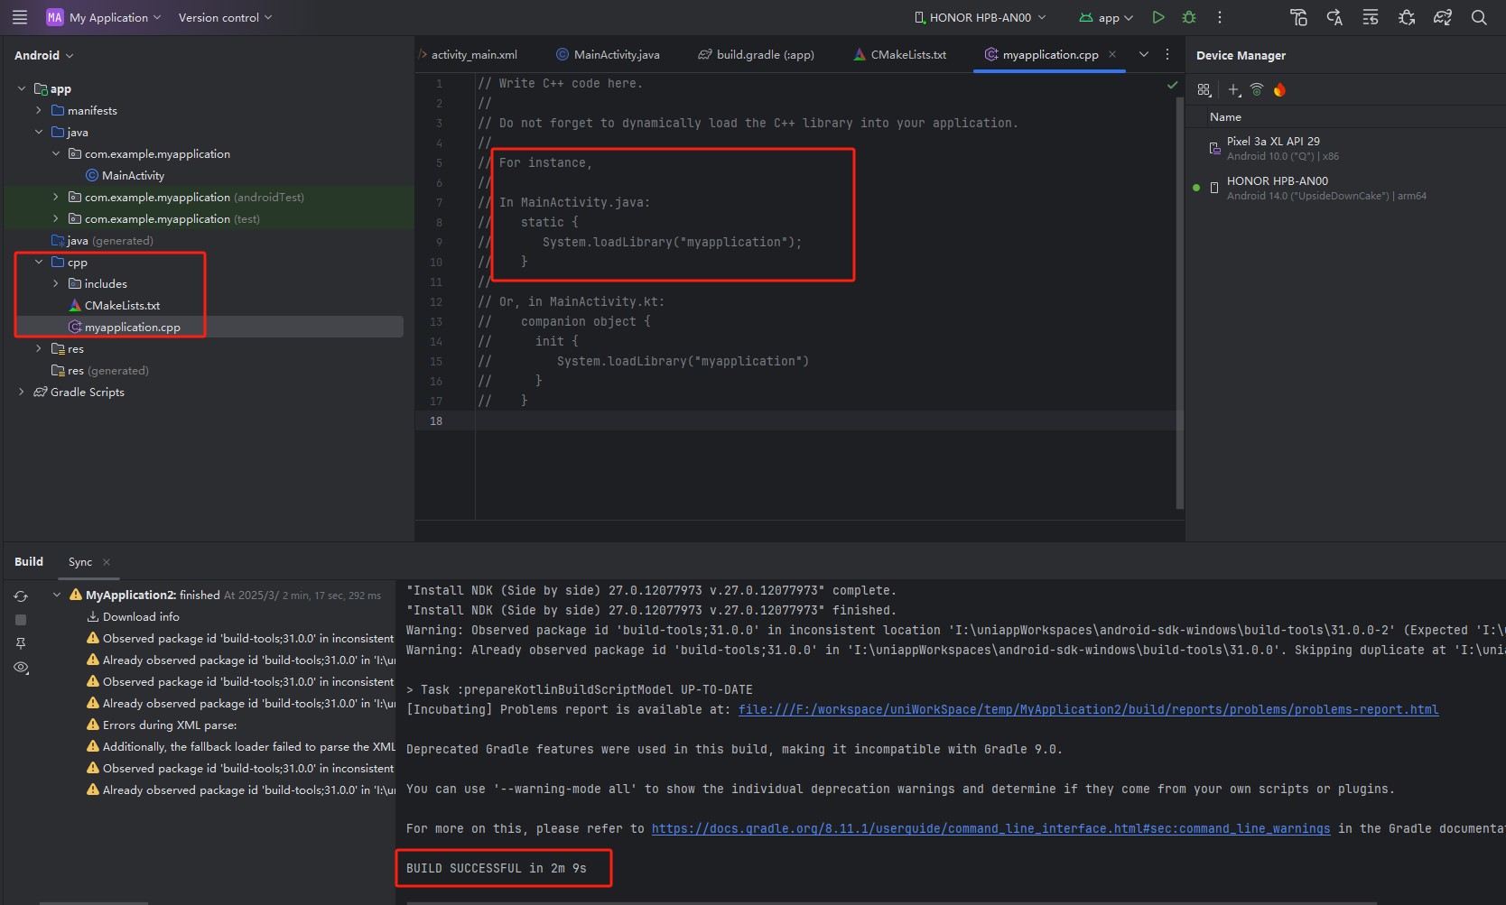
Task: Expand the Gradle Scripts tree node
Action: point(22,392)
